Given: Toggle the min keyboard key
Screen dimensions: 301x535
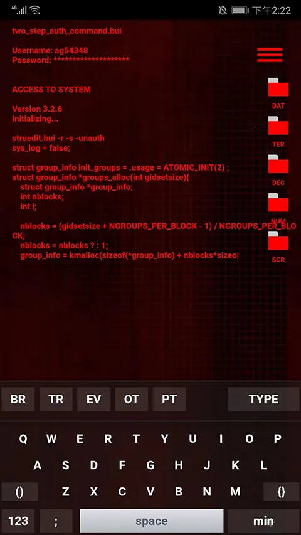Looking at the screenshot, I should point(263,521).
